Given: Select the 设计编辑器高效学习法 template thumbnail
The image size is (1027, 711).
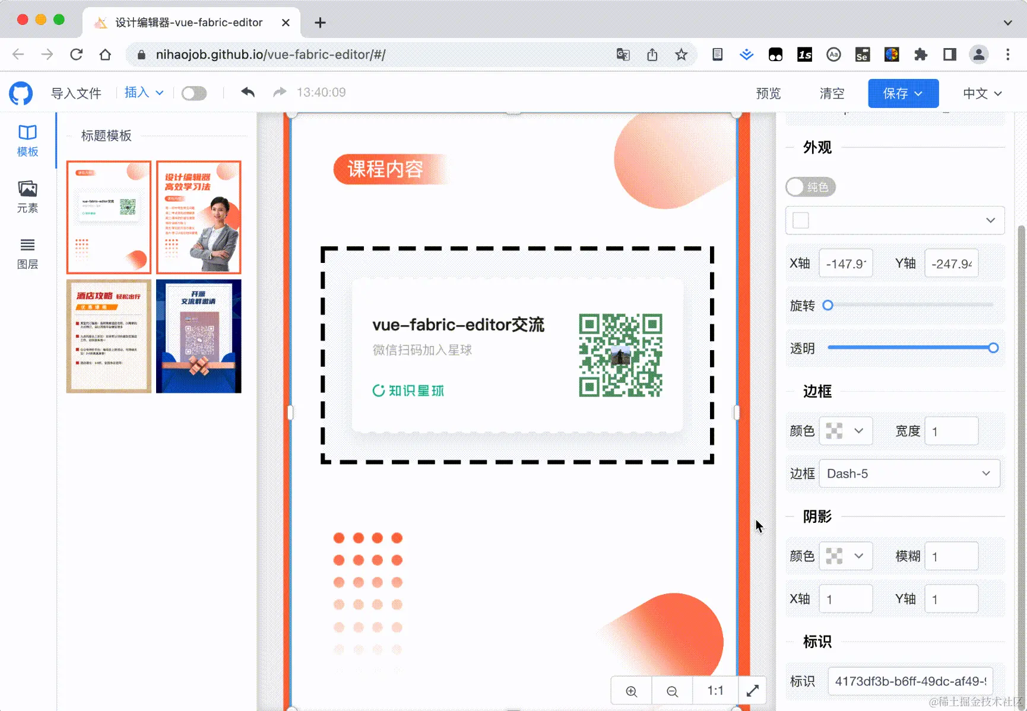Looking at the screenshot, I should (199, 217).
